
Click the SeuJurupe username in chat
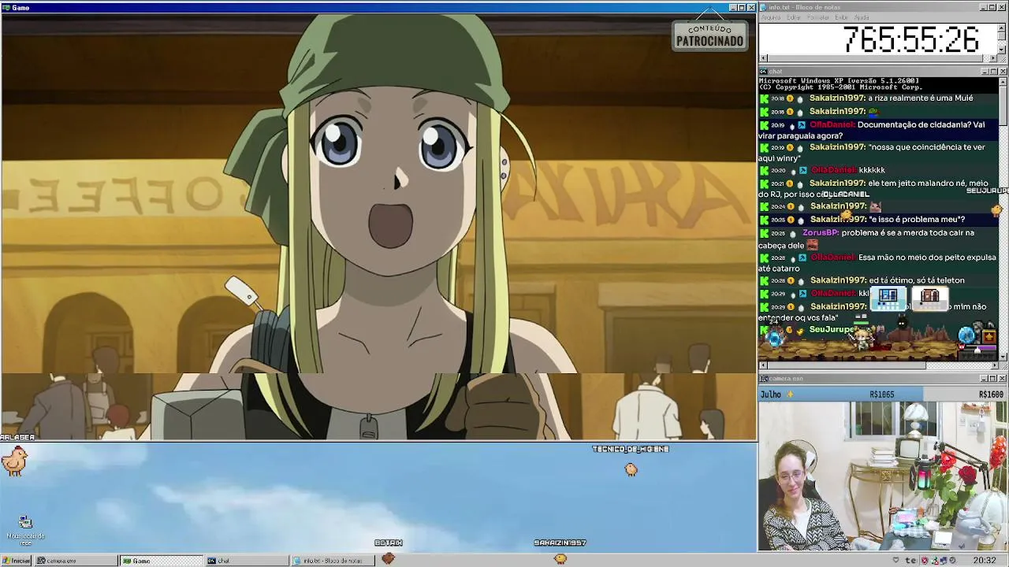832,329
